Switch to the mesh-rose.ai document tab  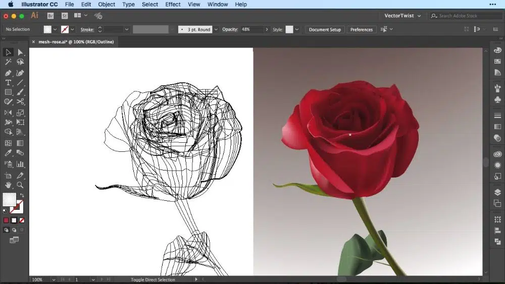click(76, 42)
